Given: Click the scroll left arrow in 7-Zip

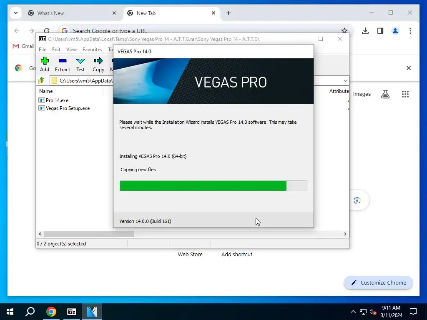Looking at the screenshot, I should [40, 234].
